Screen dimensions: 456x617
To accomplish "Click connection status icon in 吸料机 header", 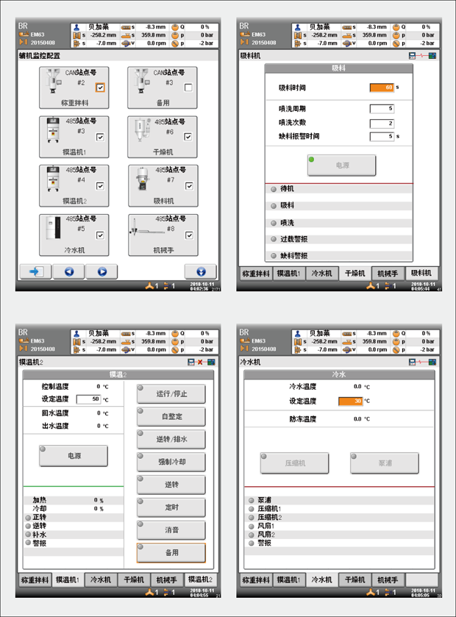I will pos(422,55).
